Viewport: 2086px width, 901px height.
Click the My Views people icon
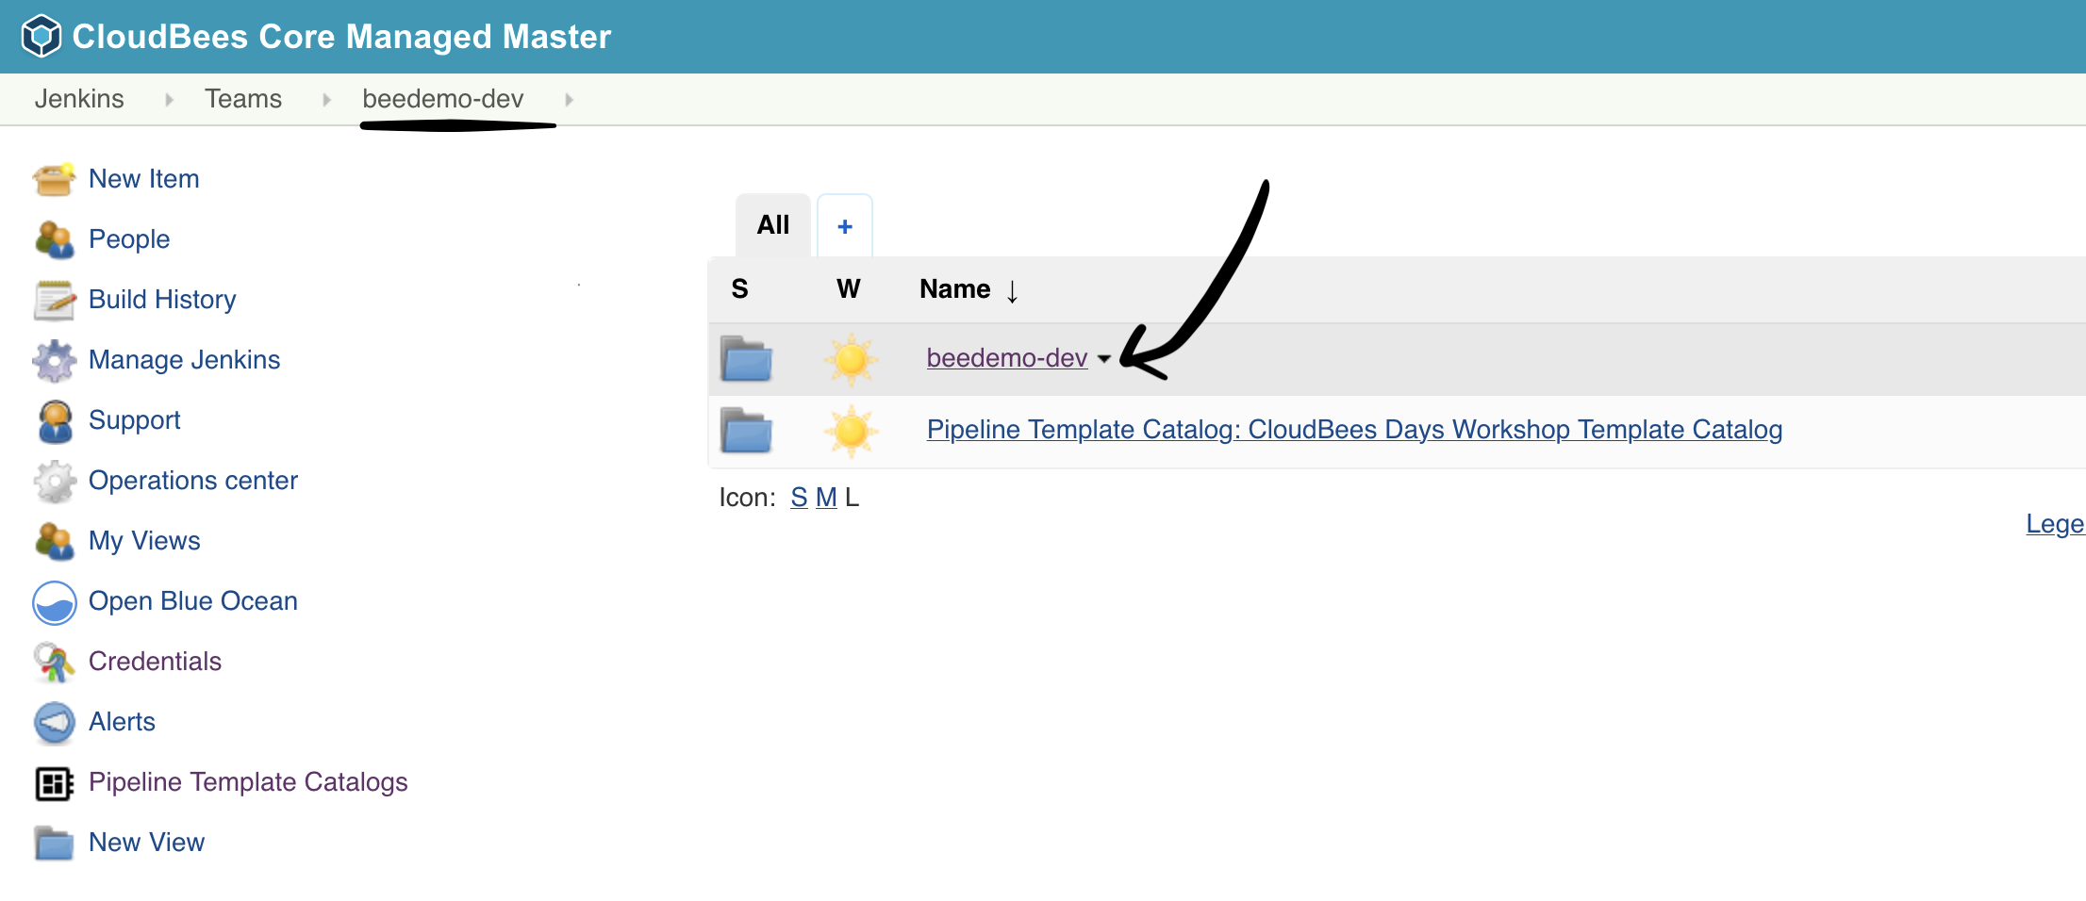[54, 541]
